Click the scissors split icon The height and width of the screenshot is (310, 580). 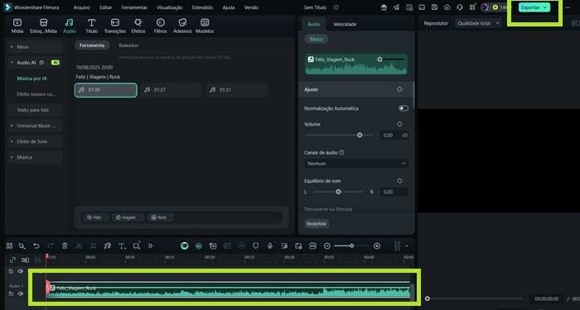[79, 246]
